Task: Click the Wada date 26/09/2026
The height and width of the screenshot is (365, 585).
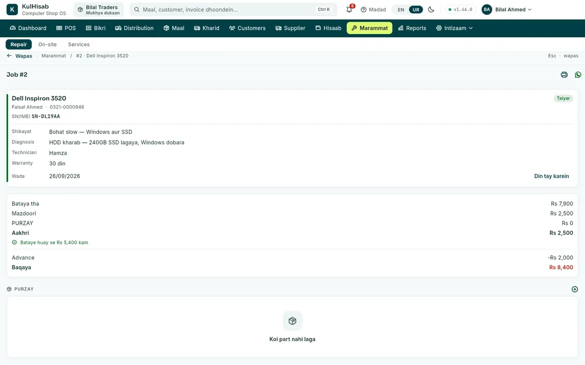Action: (64, 176)
